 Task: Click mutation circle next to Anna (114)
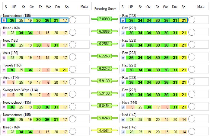point(72,82)
